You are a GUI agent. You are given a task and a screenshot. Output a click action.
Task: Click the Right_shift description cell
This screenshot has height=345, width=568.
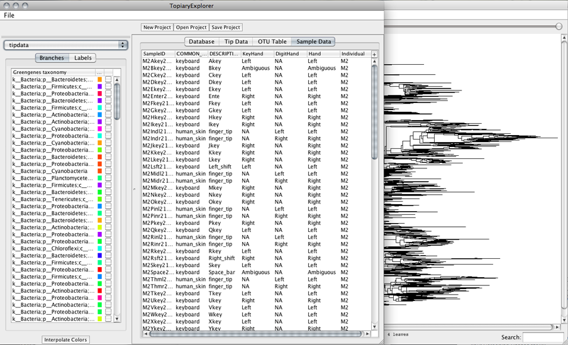(221, 258)
